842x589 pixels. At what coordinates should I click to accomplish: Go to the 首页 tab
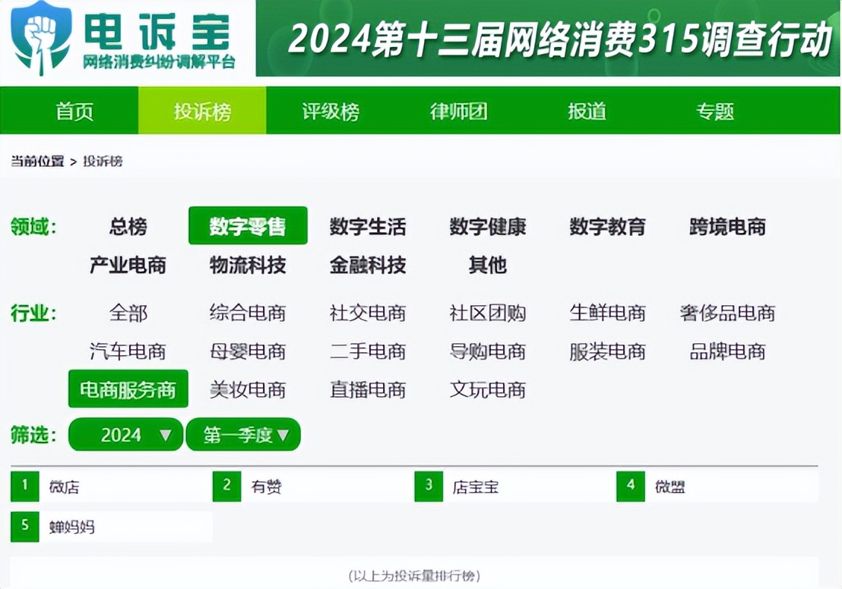(74, 111)
